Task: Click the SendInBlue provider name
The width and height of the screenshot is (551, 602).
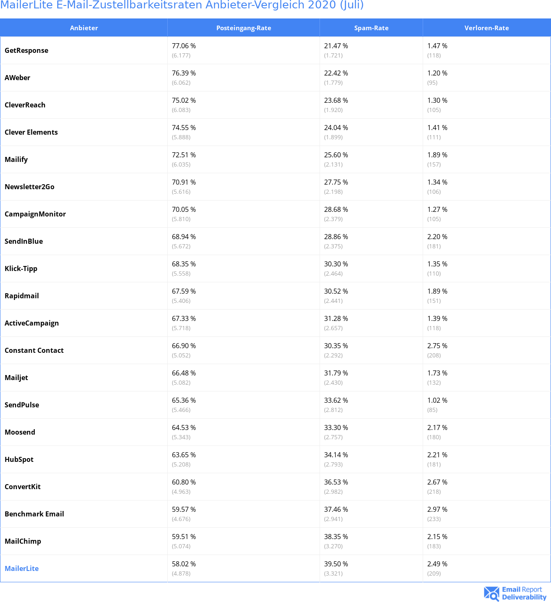Action: click(x=24, y=241)
